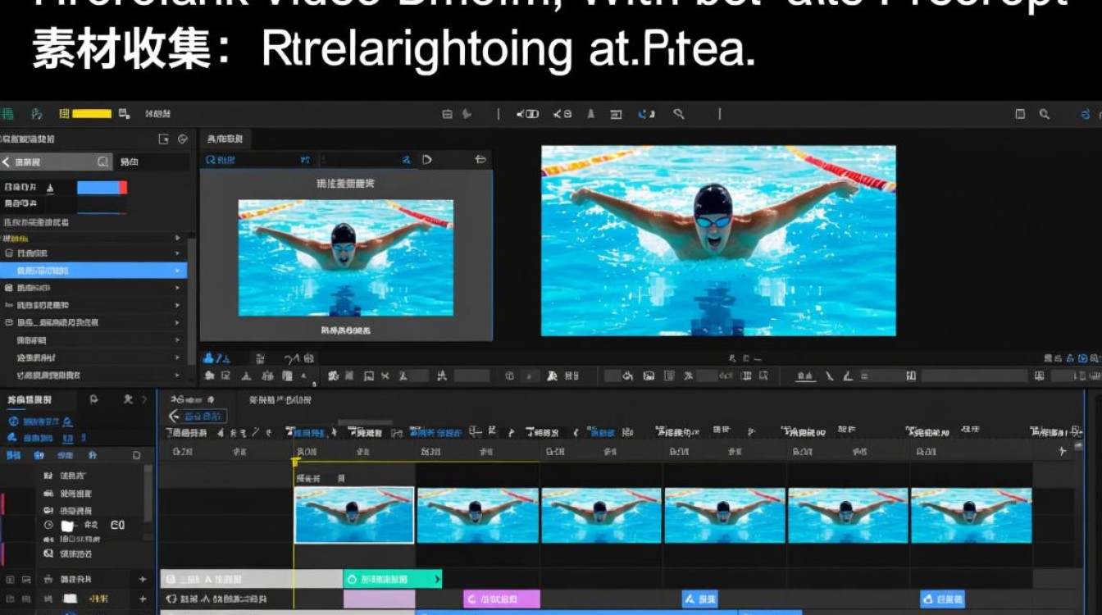This screenshot has height=615, width=1102.
Task: Click the blue rotate icon in the top toolbar
Action: 646,115
